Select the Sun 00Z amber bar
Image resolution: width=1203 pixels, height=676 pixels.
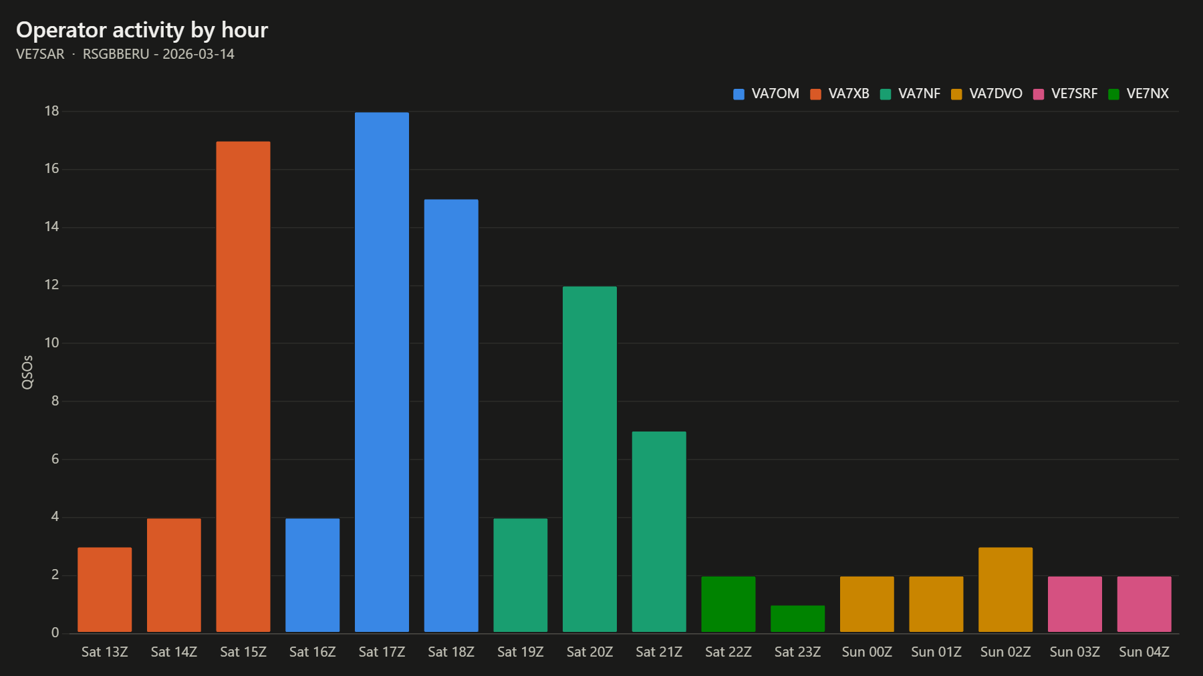(x=867, y=605)
